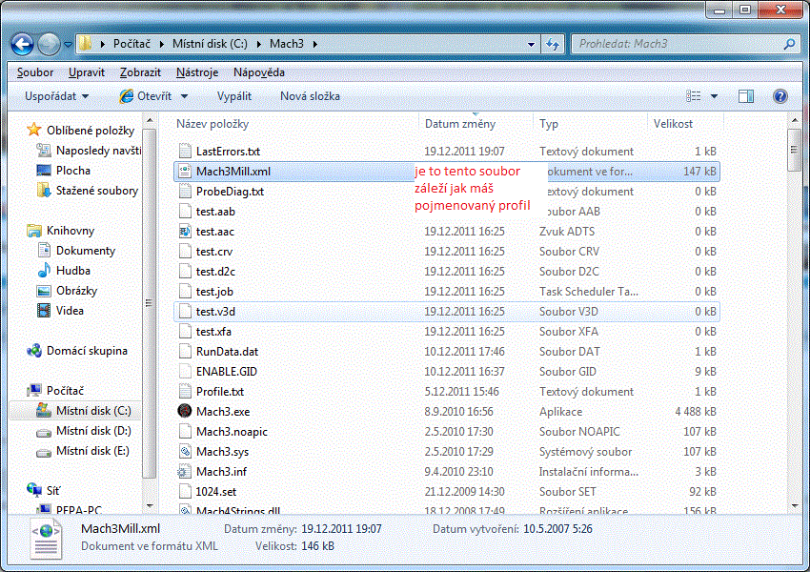Image resolution: width=810 pixels, height=572 pixels.
Task: Sort by Datum změny column header
Action: click(460, 124)
